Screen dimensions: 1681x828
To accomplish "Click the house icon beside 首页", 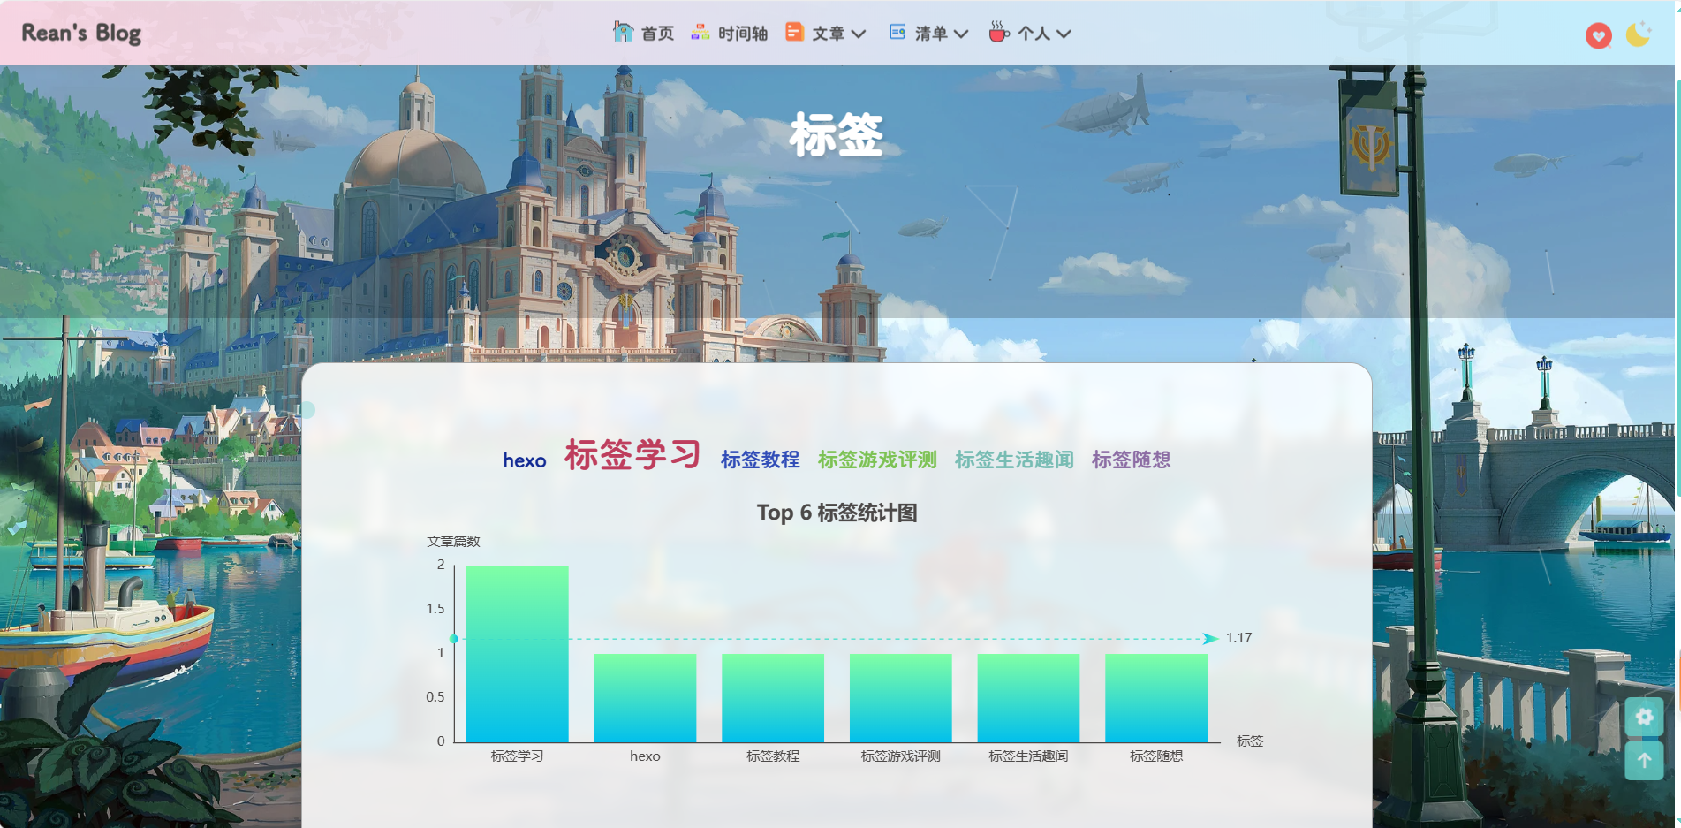I will pos(624,33).
